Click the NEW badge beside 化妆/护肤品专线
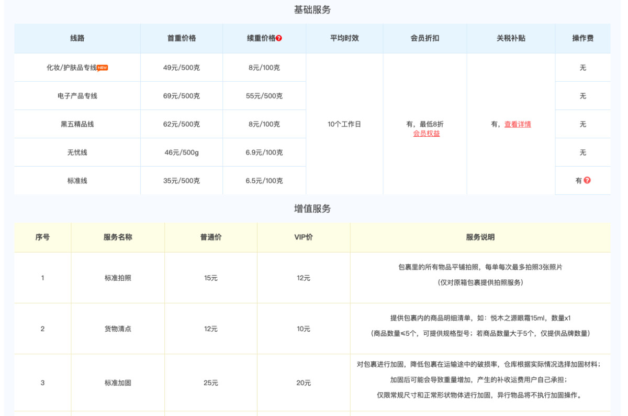Viewport: 628px width, 416px height. pos(103,68)
